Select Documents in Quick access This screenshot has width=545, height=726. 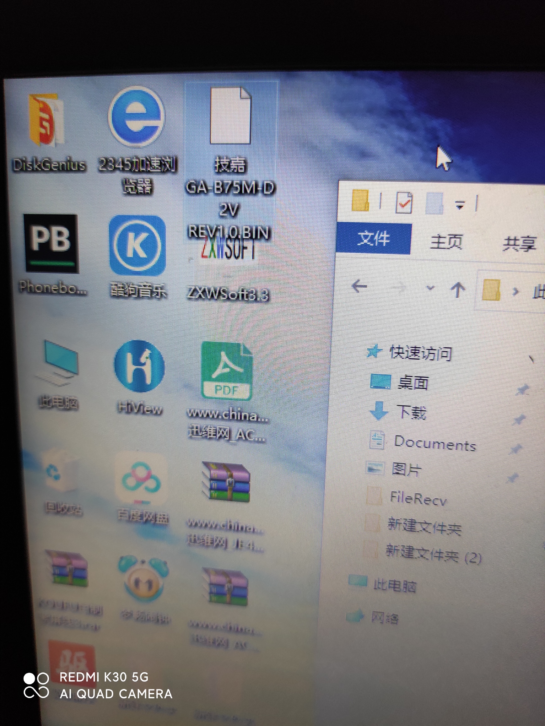pos(435,443)
